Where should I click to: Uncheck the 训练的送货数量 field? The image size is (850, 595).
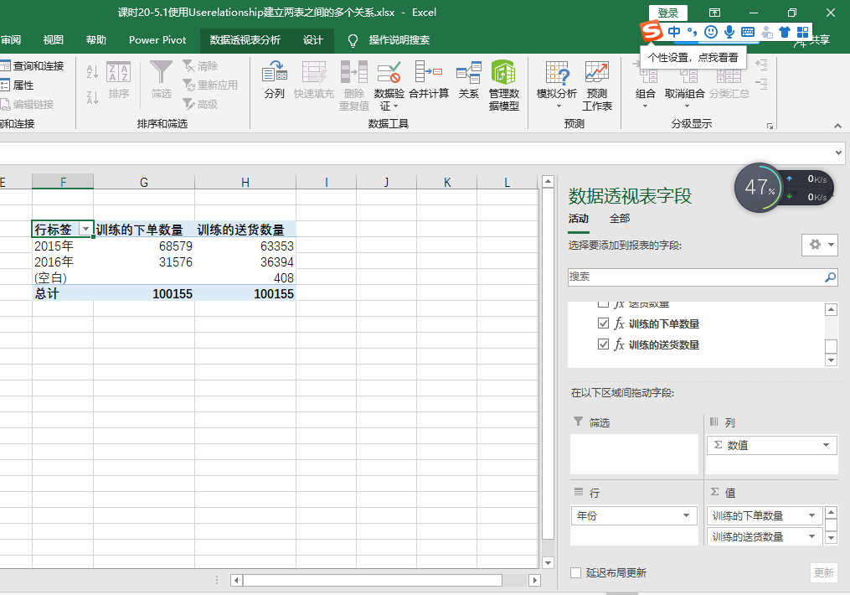coord(603,344)
